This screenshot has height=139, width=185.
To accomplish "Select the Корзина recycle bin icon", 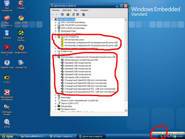I will pyautogui.click(x=7, y=34).
